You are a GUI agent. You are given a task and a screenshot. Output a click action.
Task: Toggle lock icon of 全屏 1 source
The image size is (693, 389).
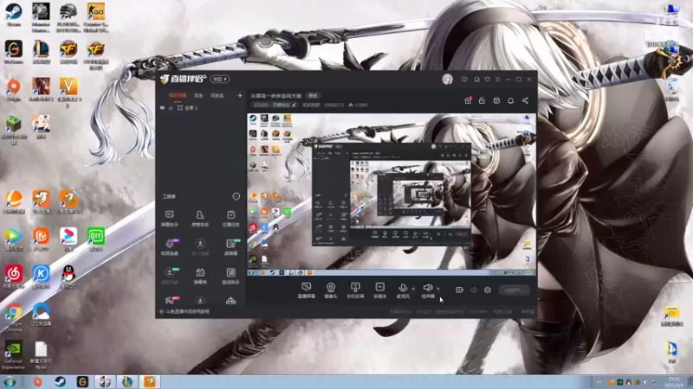coord(171,108)
